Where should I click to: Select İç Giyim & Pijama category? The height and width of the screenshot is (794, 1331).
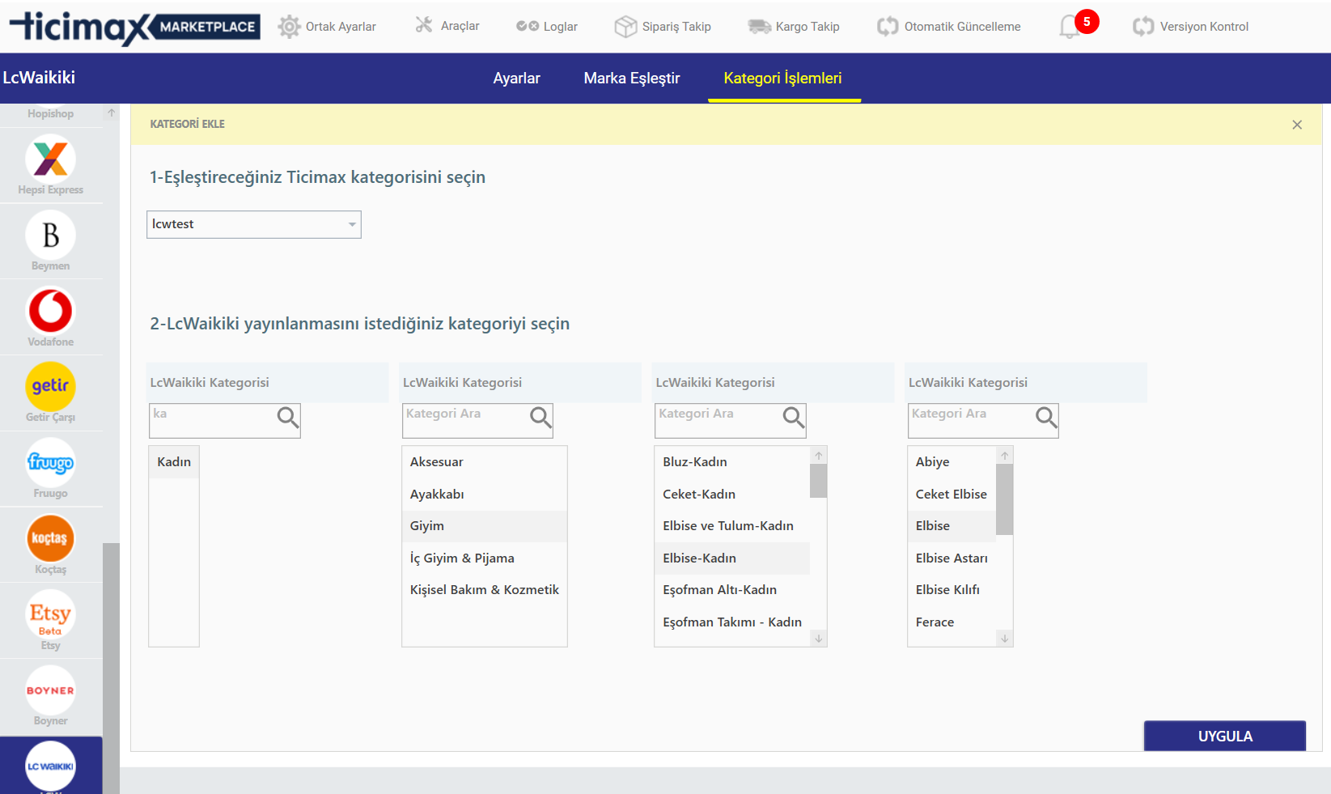pyautogui.click(x=484, y=558)
